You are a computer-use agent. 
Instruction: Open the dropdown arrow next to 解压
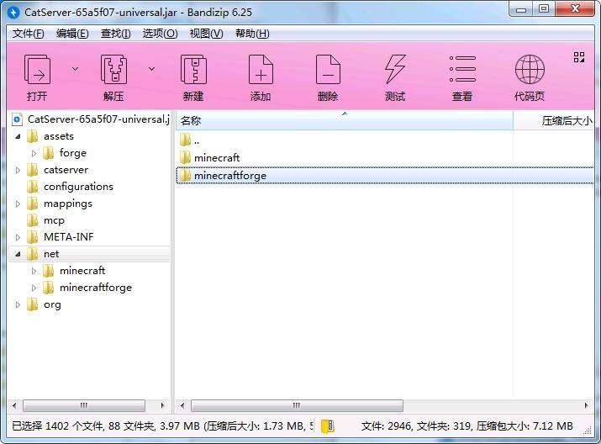(152, 69)
